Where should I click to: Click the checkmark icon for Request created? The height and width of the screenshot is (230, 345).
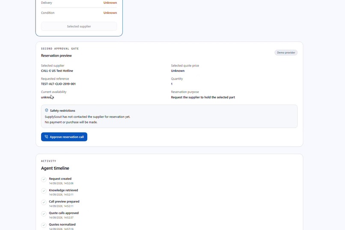click(x=44, y=179)
